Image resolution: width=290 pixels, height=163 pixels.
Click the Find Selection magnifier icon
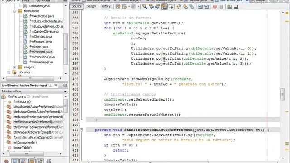click(x=145, y=6)
